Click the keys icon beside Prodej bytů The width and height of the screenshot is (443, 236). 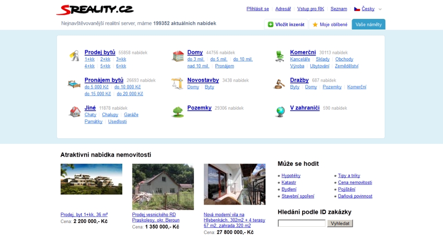(74, 56)
